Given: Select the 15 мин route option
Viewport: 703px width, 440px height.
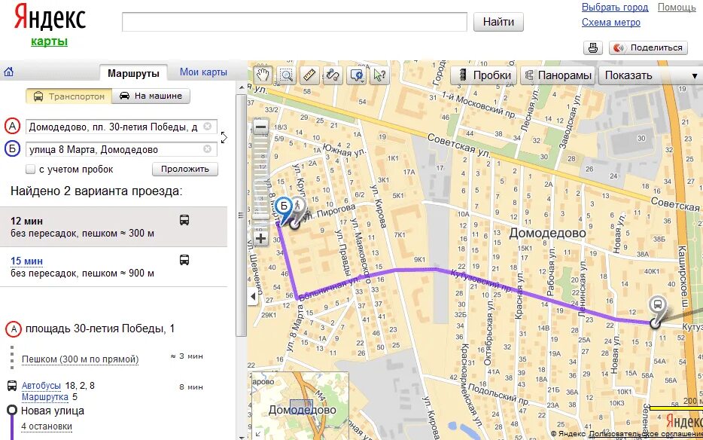Looking at the screenshot, I should pyautogui.click(x=114, y=266).
